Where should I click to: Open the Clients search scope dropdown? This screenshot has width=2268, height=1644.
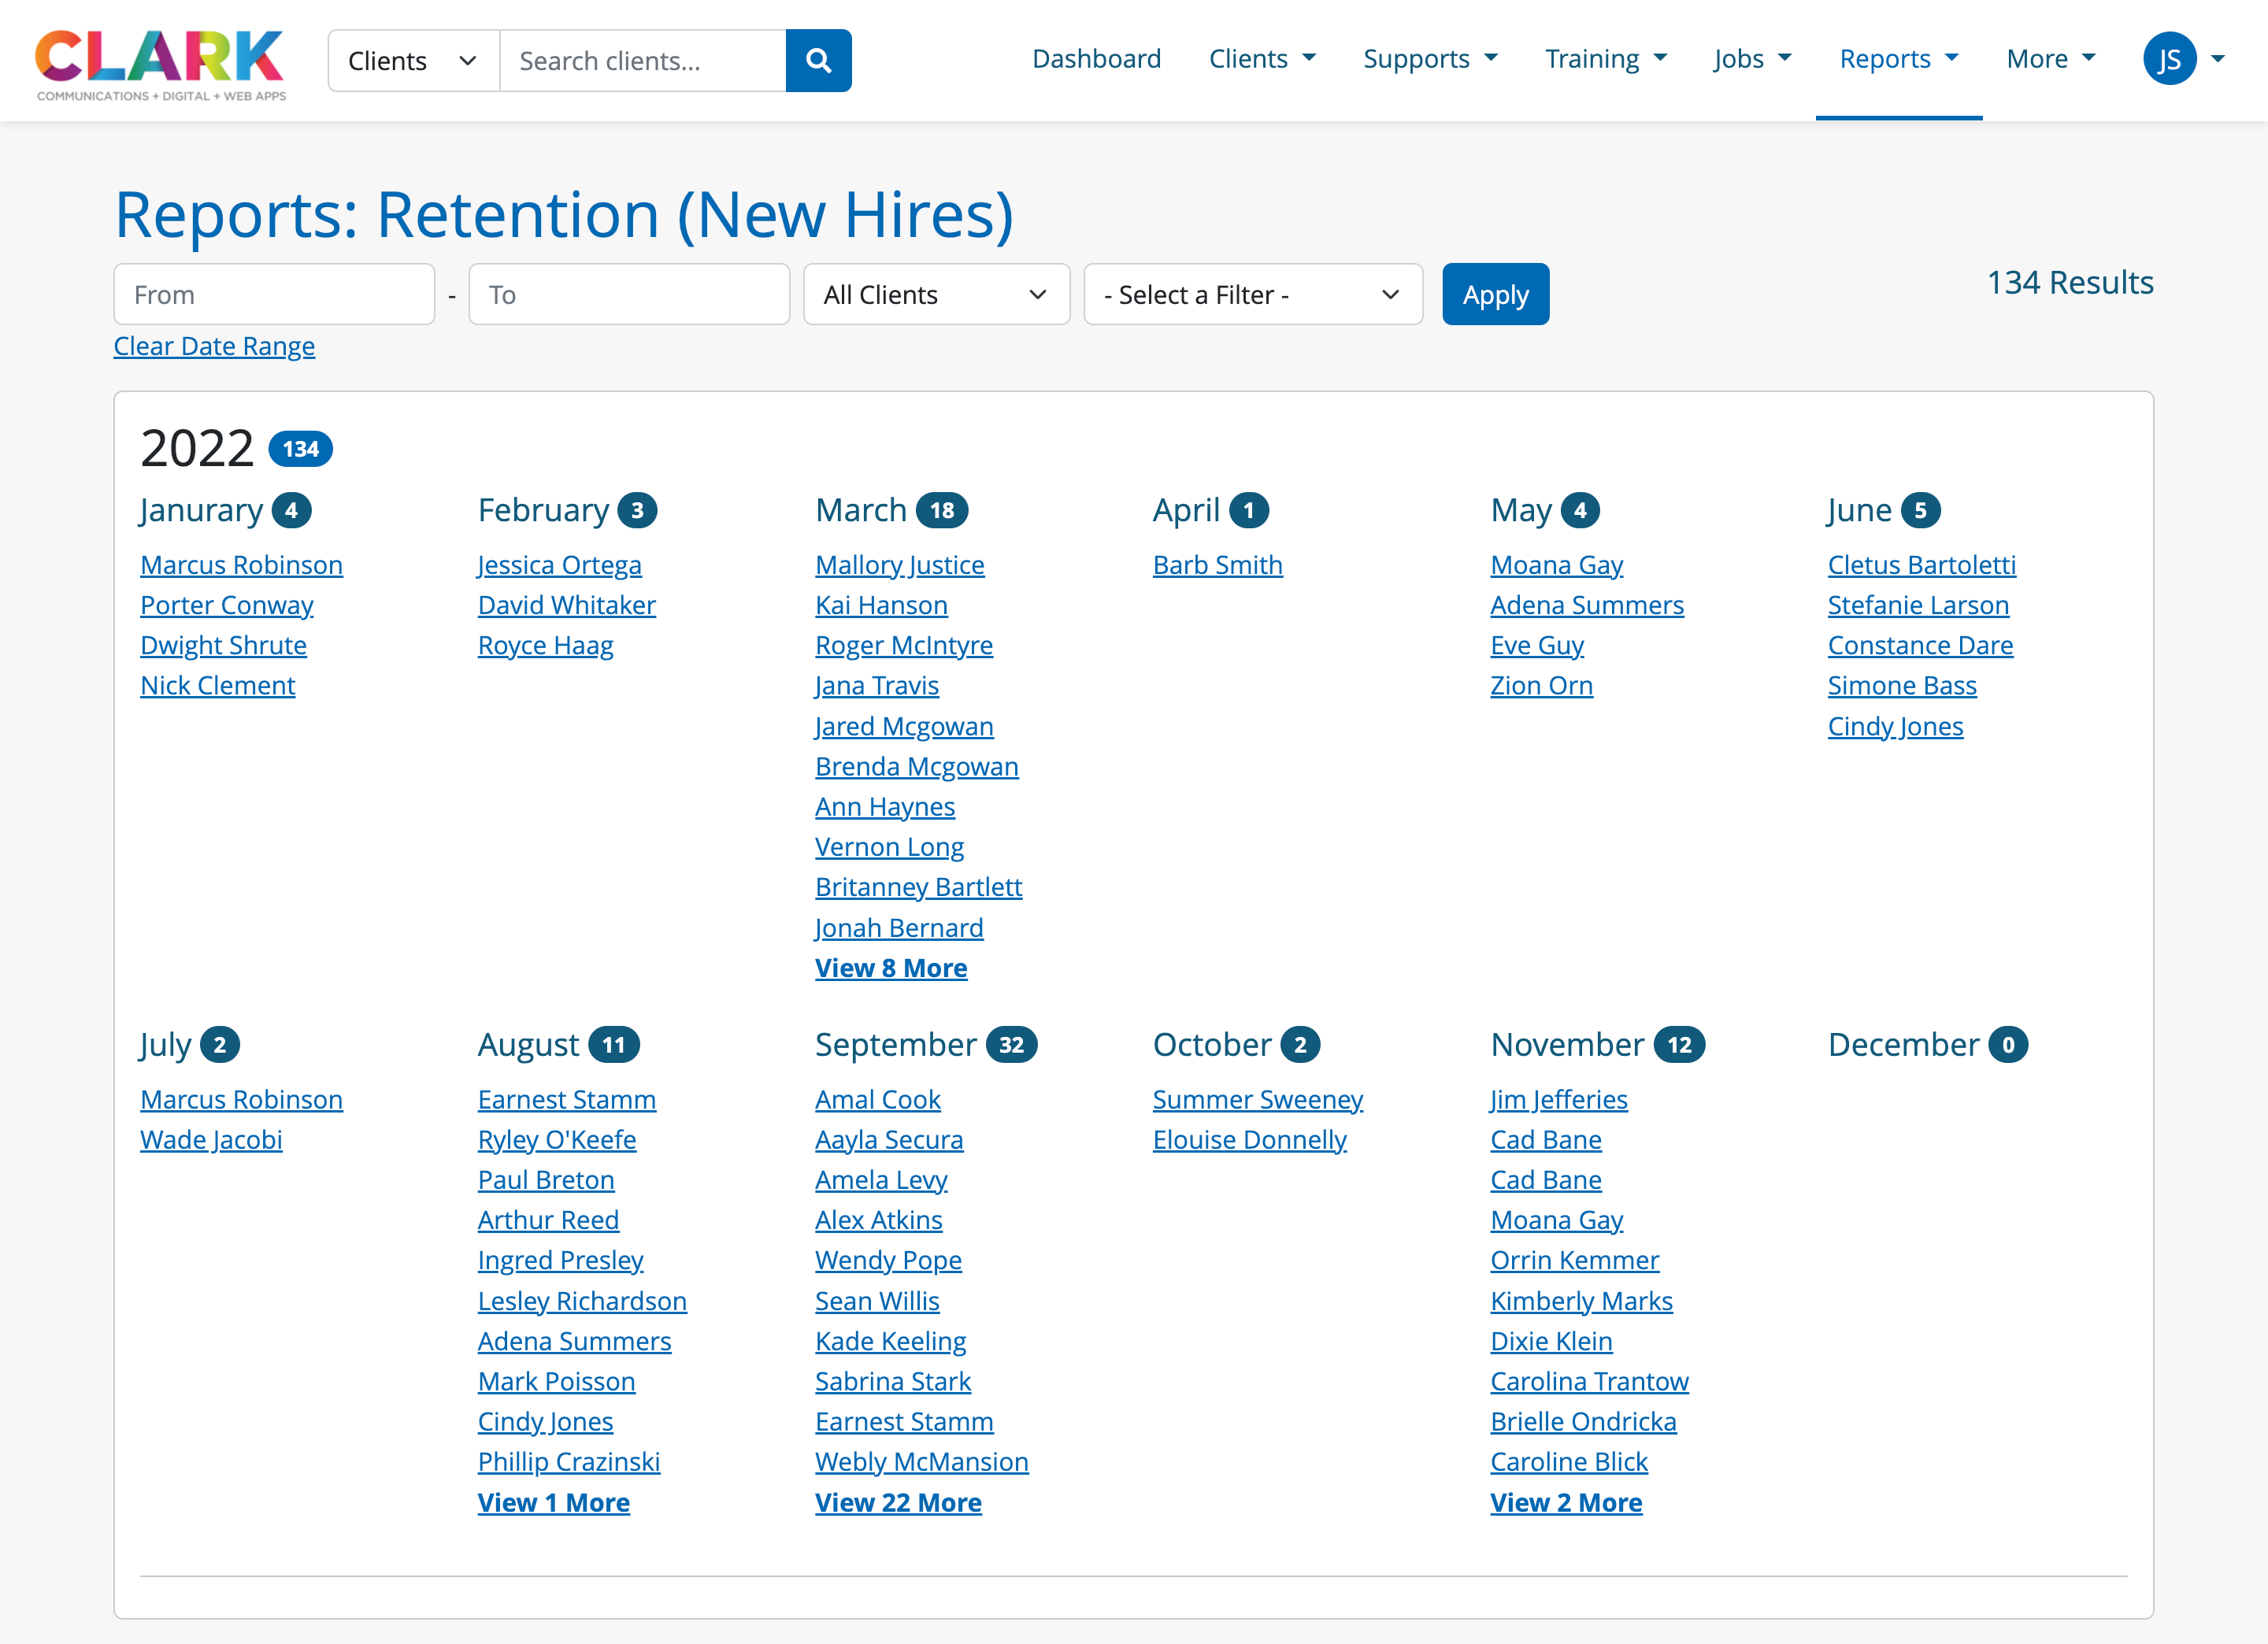(x=413, y=61)
